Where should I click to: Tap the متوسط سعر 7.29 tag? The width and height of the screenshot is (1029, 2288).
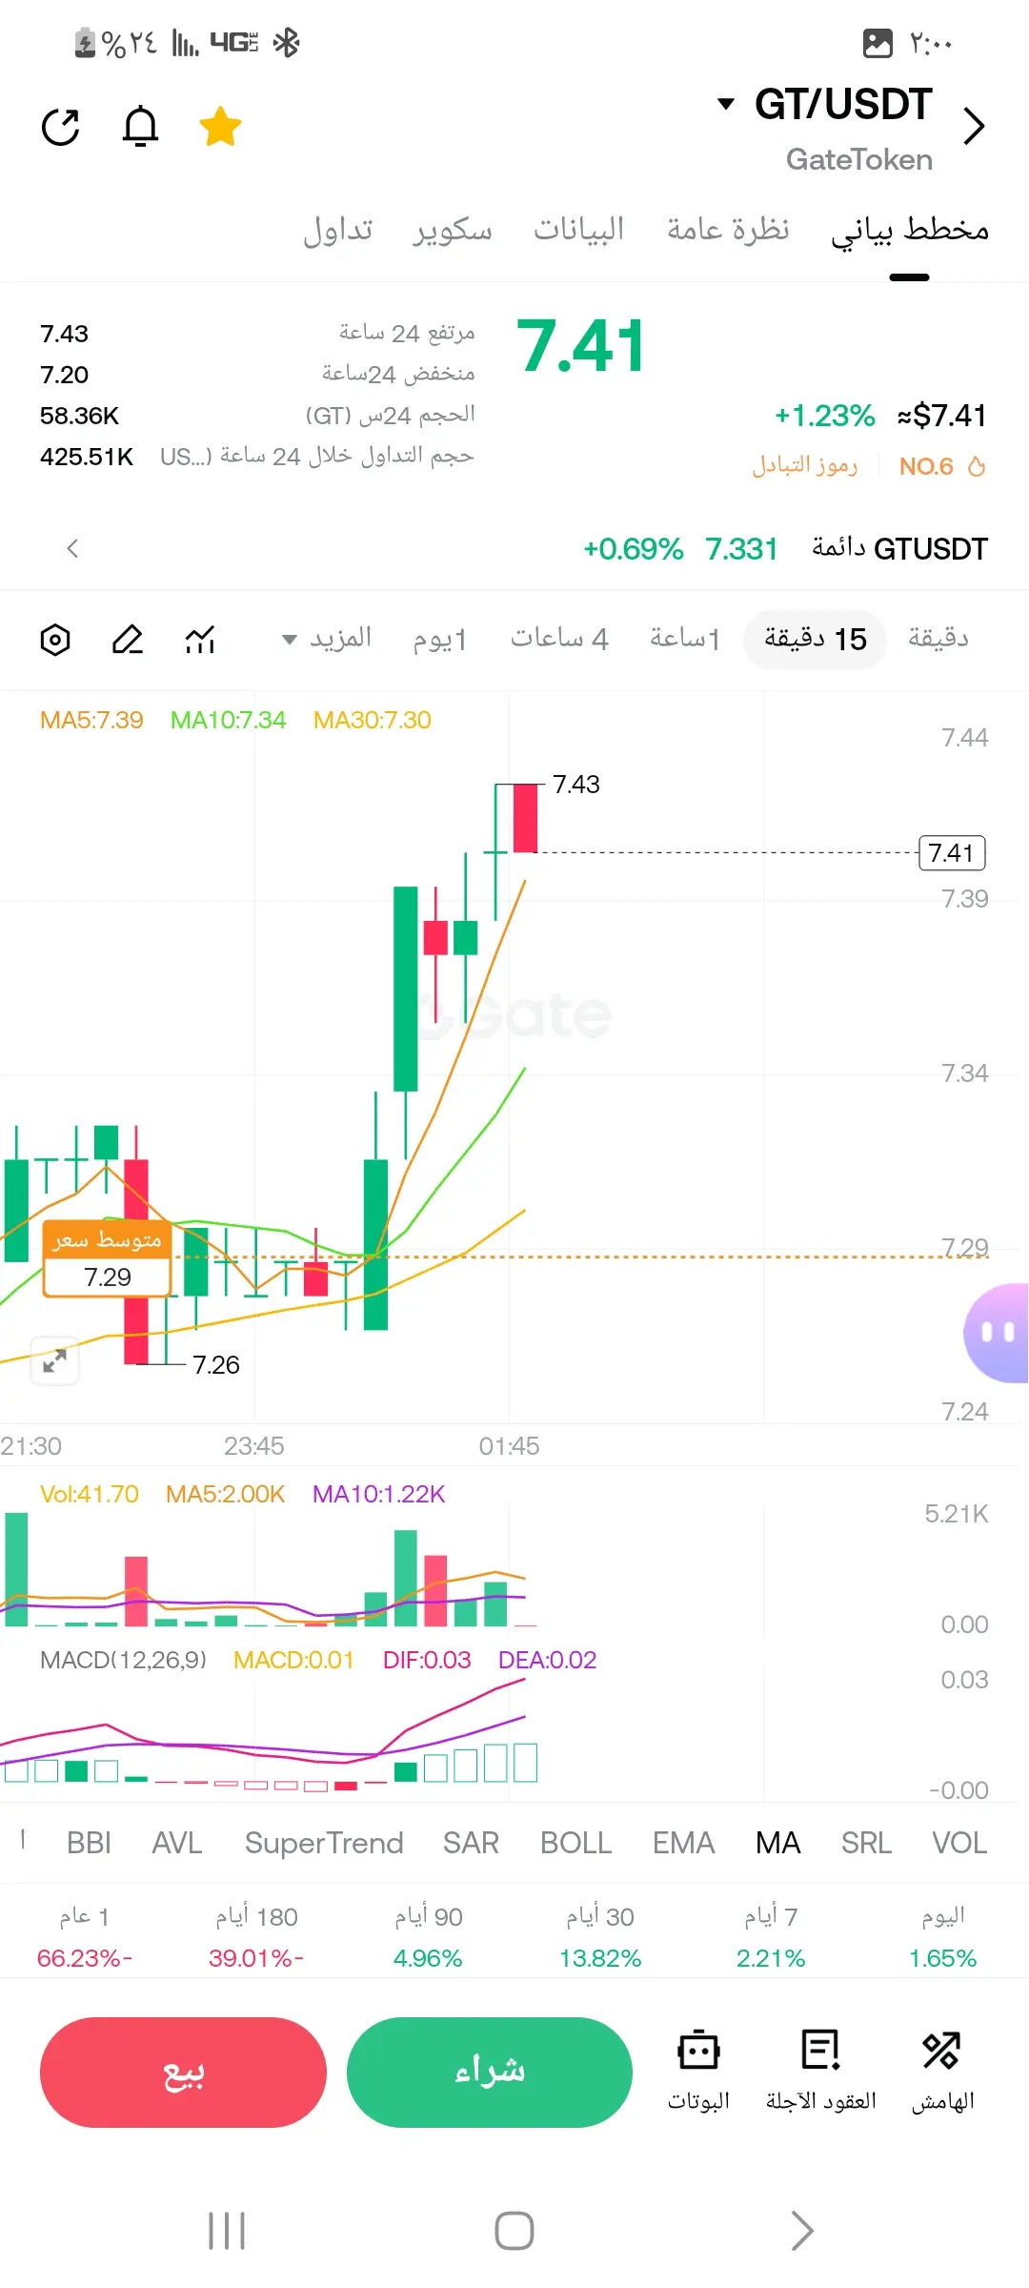[107, 1258]
